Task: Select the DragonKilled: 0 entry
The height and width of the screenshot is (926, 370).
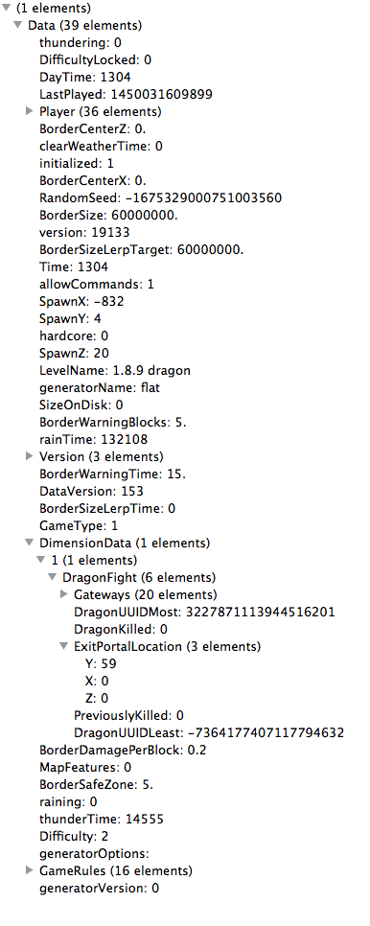Action: click(x=121, y=629)
